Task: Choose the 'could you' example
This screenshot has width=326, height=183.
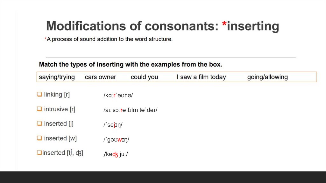Action: [144, 77]
